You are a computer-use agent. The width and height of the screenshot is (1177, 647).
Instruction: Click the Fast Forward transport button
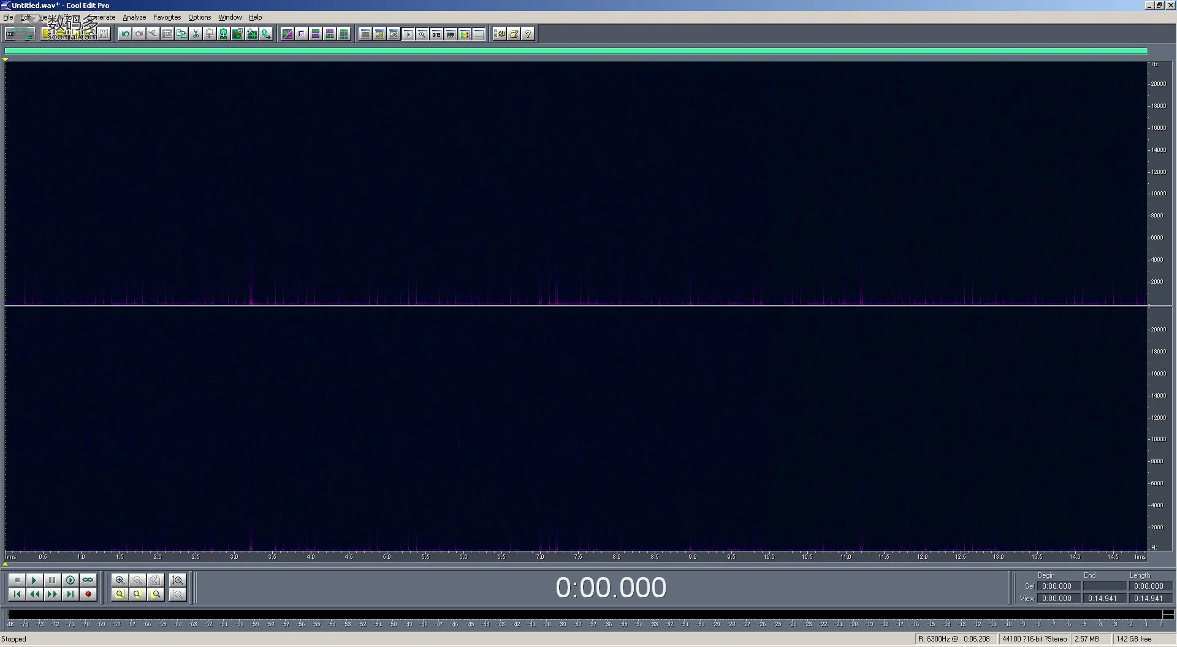click(x=52, y=594)
